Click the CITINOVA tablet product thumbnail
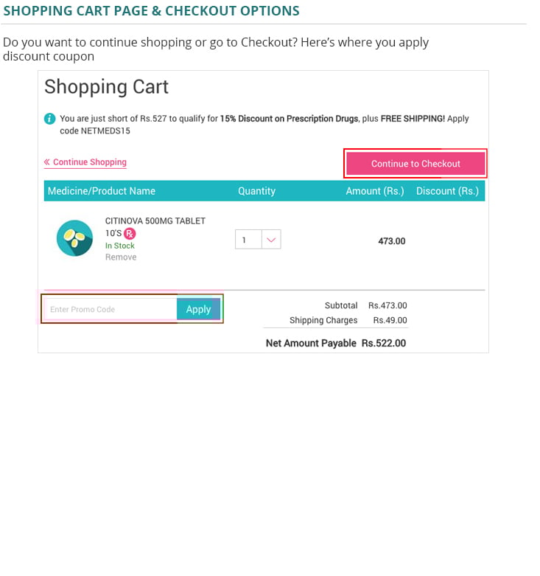The width and height of the screenshot is (540, 576). [x=74, y=238]
